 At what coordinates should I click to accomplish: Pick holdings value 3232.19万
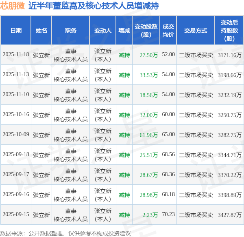pyautogui.click(x=229, y=95)
